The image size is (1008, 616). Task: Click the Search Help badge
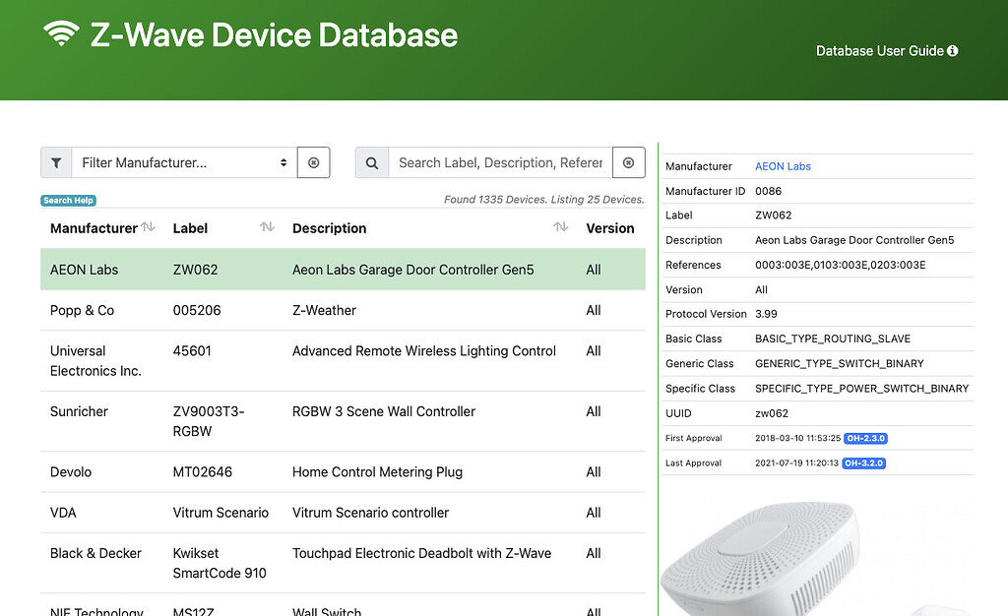pyautogui.click(x=67, y=200)
